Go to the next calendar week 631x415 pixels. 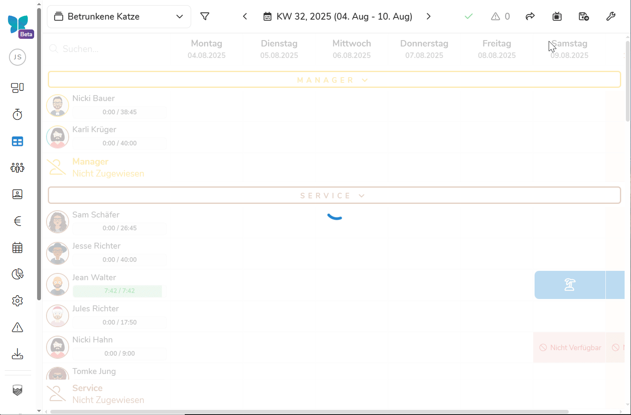(428, 17)
